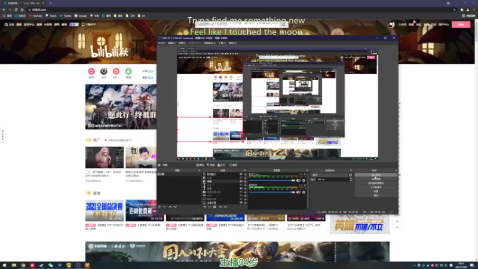Click the 退出 exit button in OBS Controls
This screenshot has height=269, width=478.
376,195
